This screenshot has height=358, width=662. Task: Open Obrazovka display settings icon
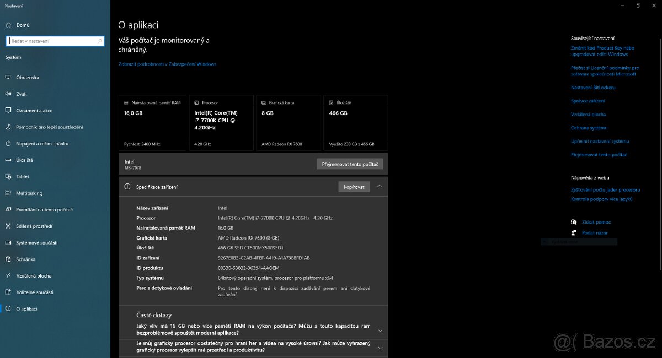coord(8,78)
